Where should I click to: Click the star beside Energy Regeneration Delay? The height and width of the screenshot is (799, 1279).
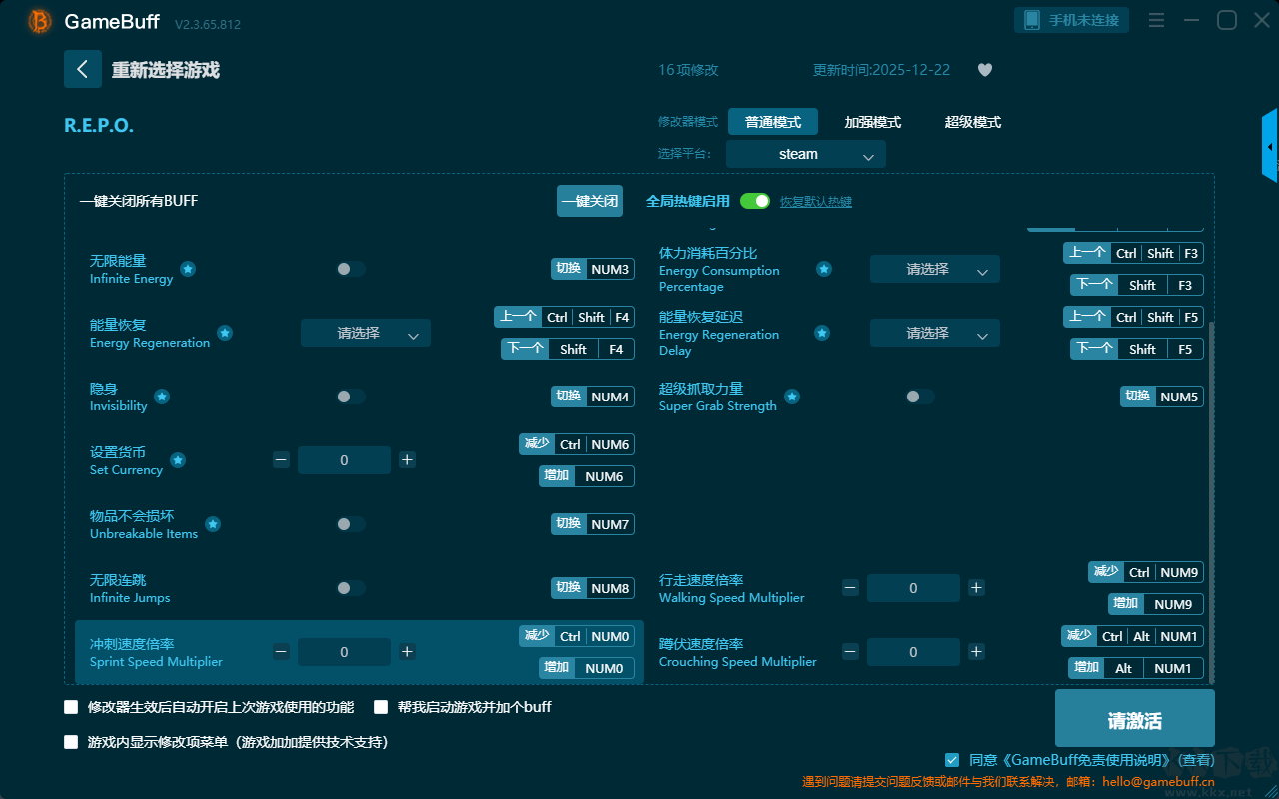point(822,333)
